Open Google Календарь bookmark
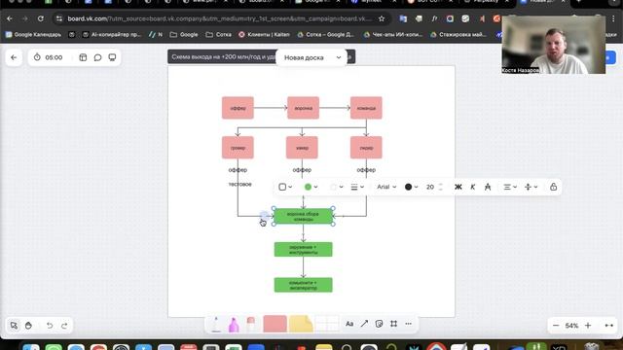 click(33, 35)
